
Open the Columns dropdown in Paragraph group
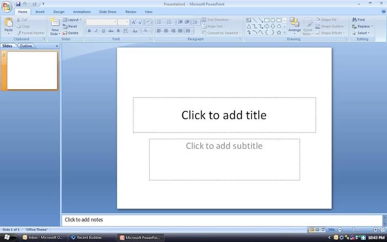[189, 31]
